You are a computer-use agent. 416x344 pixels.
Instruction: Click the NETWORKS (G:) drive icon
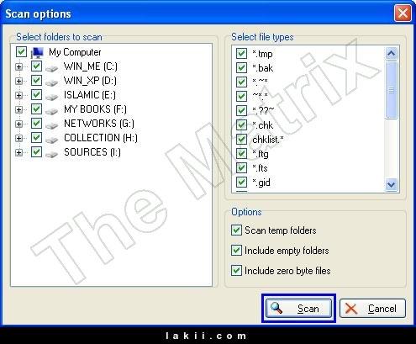(51, 125)
